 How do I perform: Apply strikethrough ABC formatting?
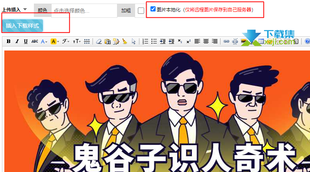pyautogui.click(x=35, y=41)
